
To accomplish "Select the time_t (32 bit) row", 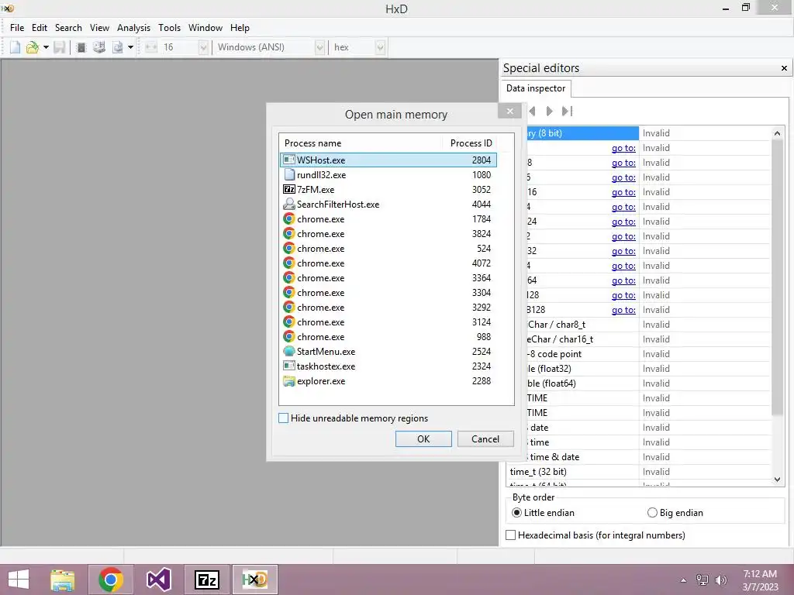I will tap(638, 472).
